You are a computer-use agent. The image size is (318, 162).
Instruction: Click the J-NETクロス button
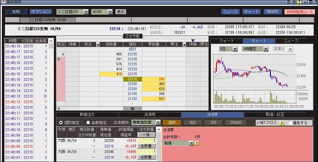click(267, 123)
